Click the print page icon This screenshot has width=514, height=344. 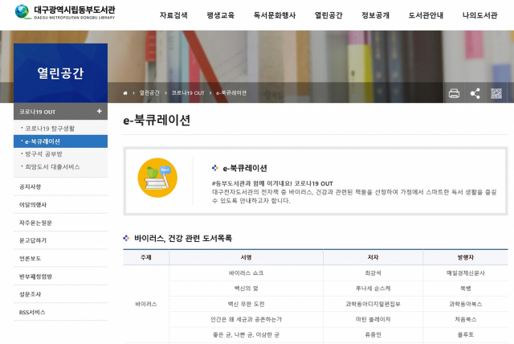(454, 93)
